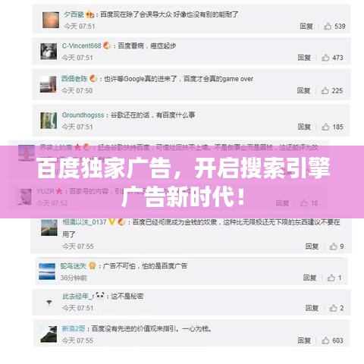
Task: Reply to C-Vincent668's comment
Action: [x=304, y=58]
